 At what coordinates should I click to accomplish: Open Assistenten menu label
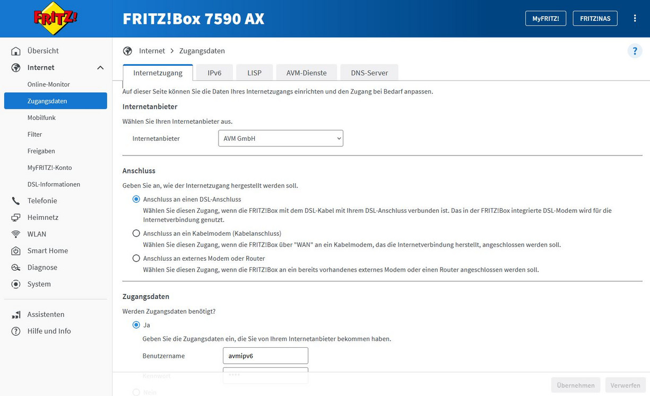point(46,314)
